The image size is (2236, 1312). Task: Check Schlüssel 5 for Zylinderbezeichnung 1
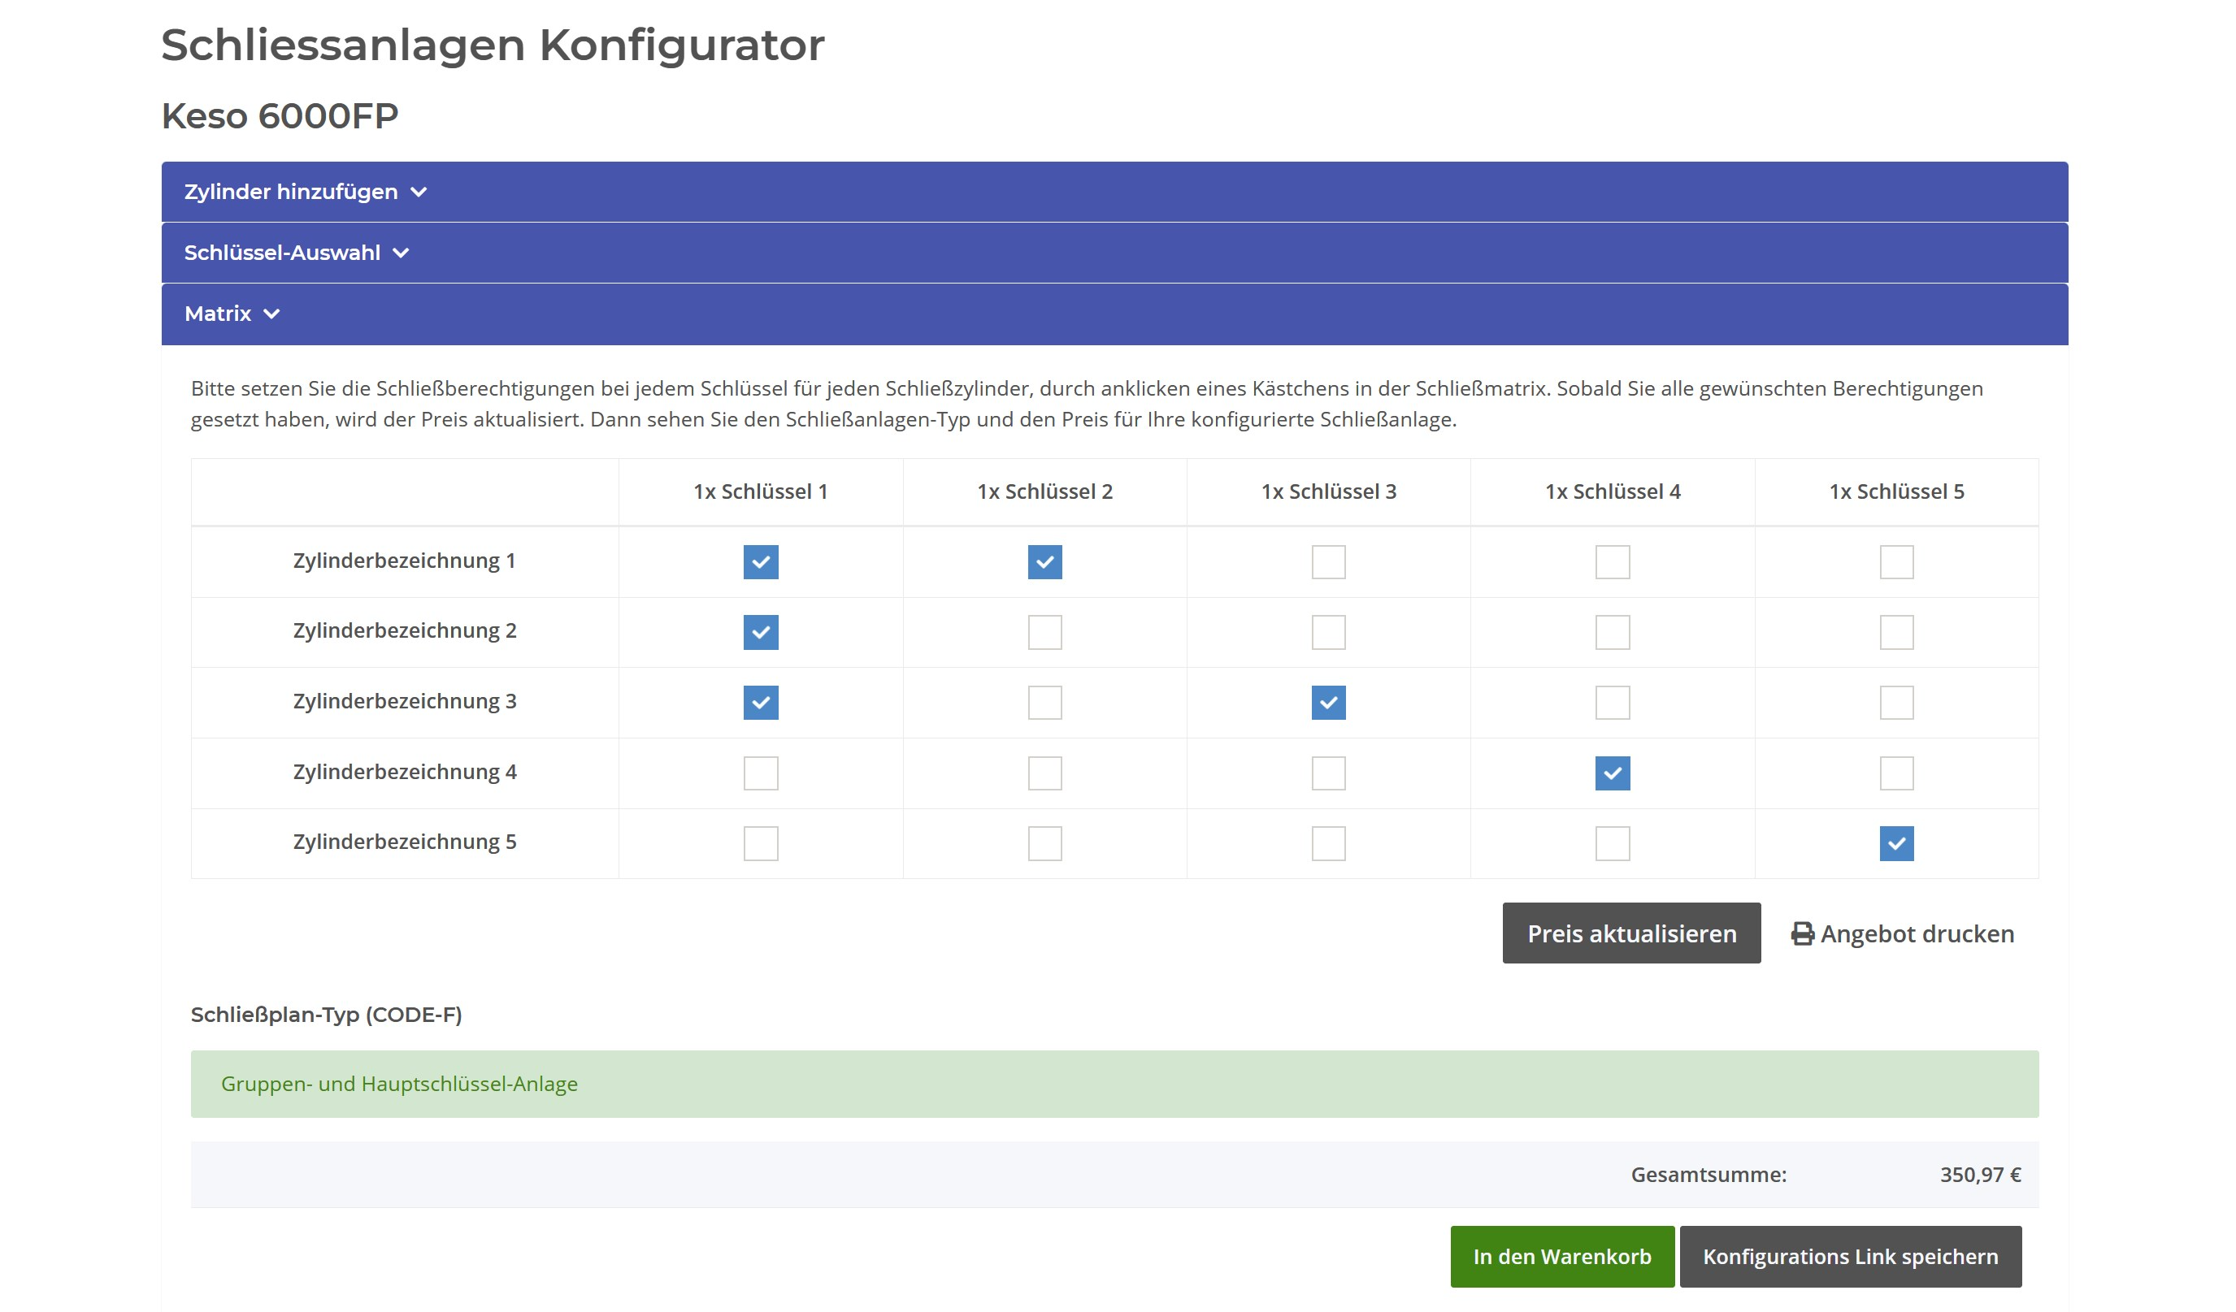[1896, 561]
